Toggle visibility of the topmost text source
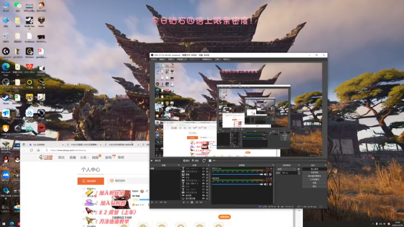Image resolution: width=404 pixels, height=227 pixels. point(204,168)
